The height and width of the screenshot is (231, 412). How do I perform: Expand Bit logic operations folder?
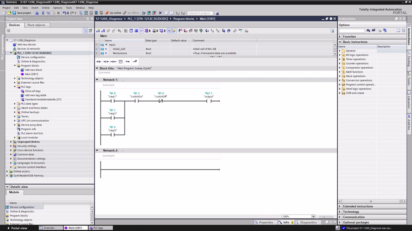[340, 55]
